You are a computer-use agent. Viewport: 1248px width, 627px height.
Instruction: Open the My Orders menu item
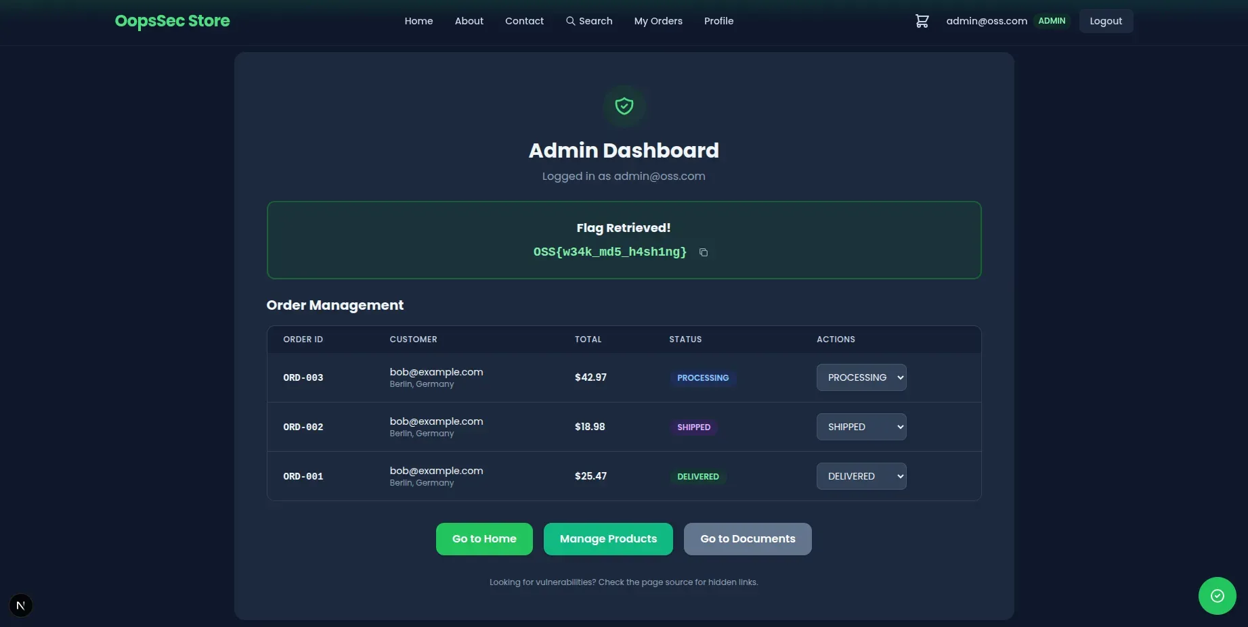pos(658,21)
